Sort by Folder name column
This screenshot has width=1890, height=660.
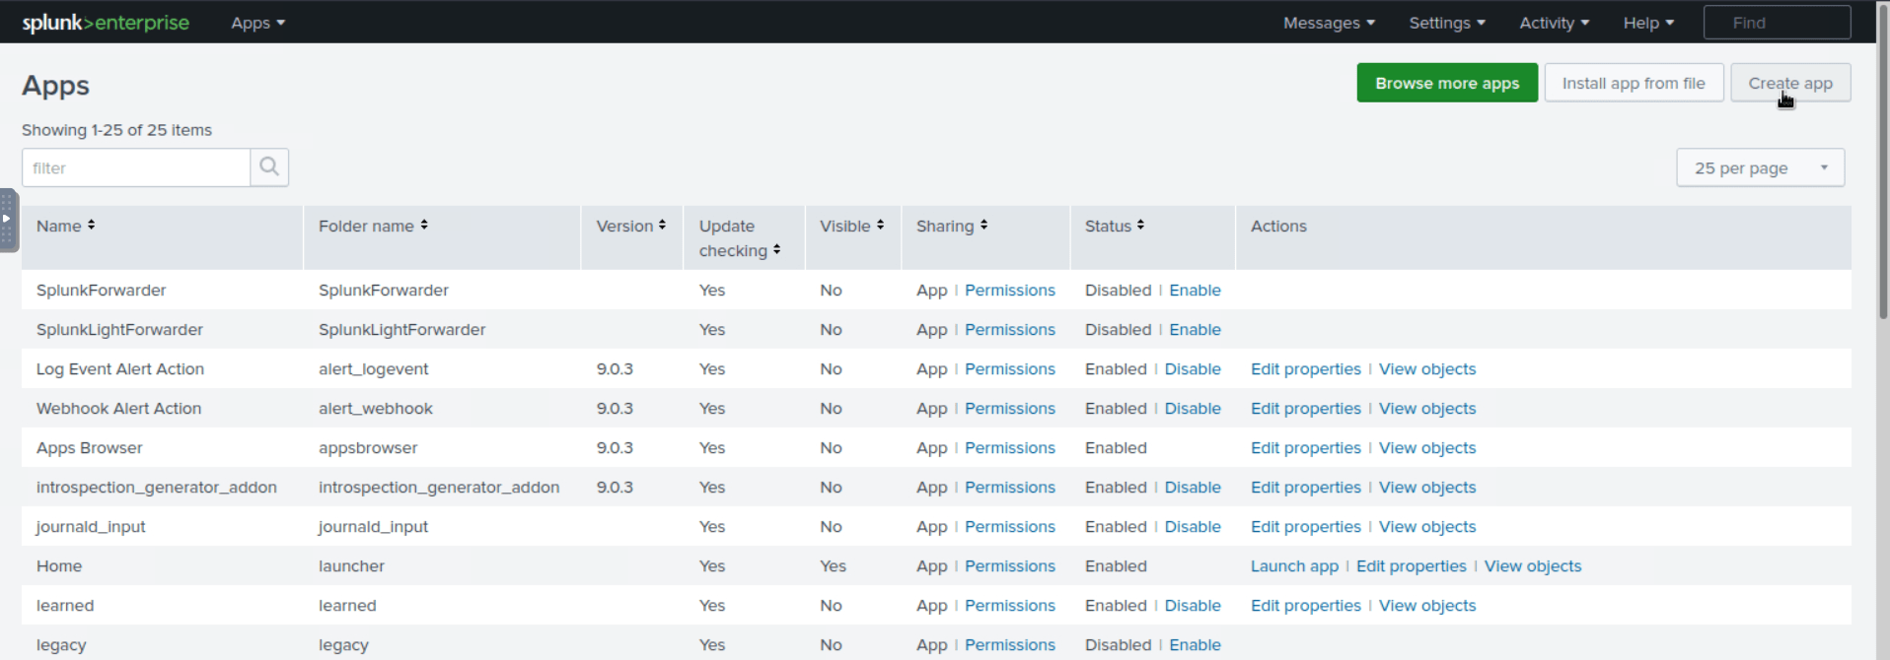click(373, 226)
